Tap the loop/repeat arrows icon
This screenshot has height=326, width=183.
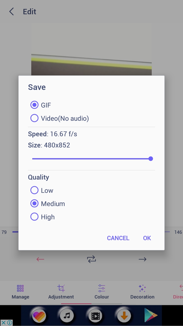[x=91, y=259]
